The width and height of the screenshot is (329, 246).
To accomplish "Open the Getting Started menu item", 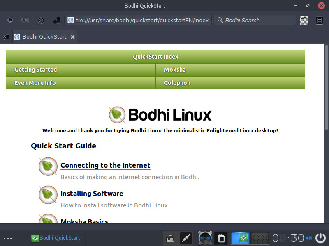I will coord(81,70).
